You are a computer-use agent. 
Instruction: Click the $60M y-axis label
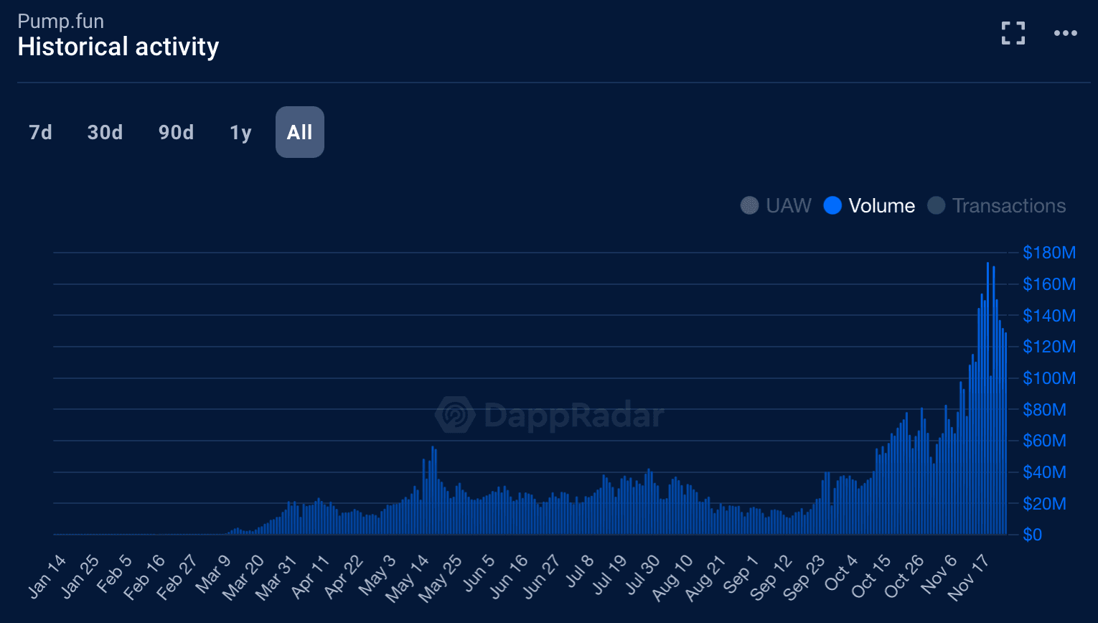[x=1045, y=441]
